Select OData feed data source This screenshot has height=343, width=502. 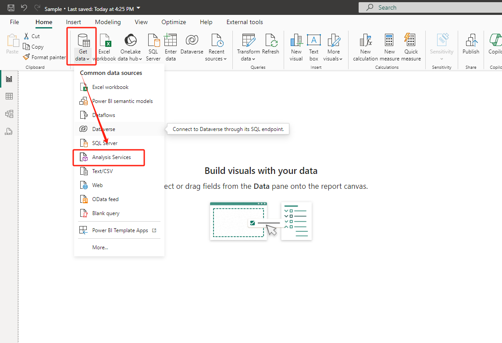tap(119, 199)
